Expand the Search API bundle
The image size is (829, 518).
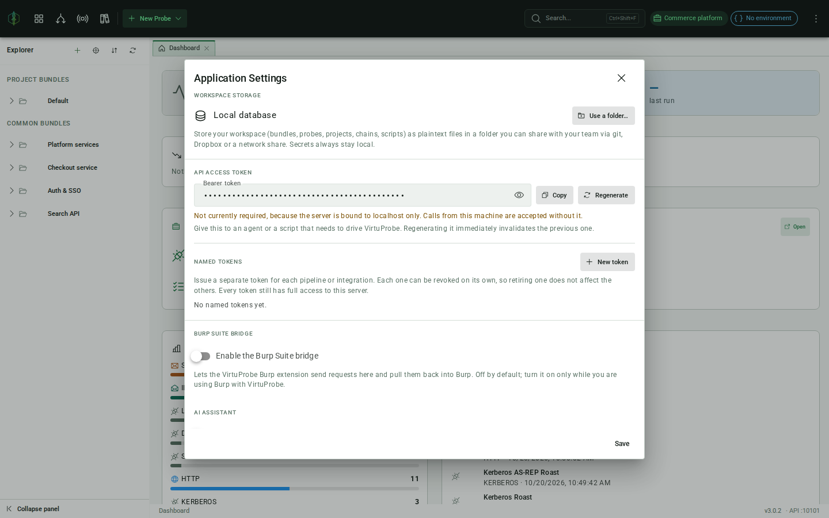click(12, 214)
